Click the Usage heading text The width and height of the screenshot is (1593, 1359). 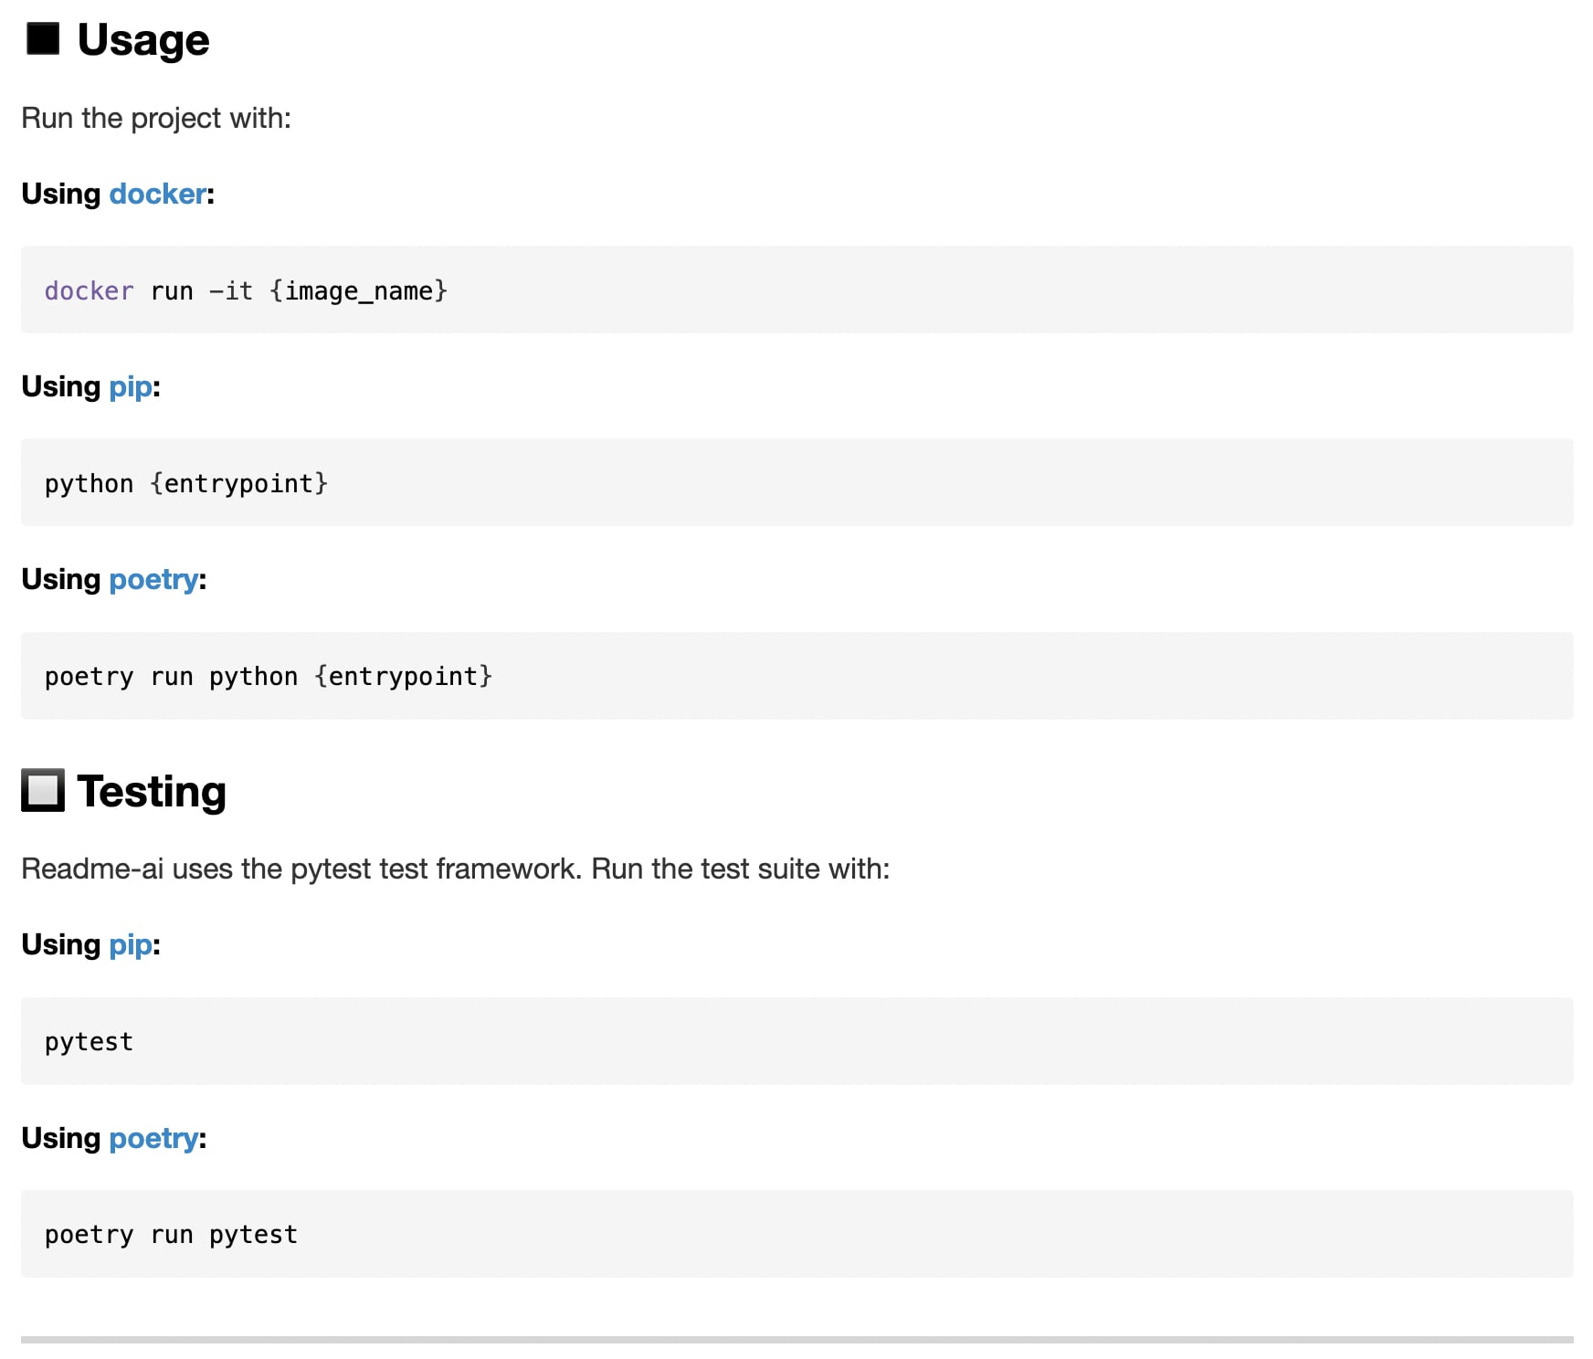(143, 40)
